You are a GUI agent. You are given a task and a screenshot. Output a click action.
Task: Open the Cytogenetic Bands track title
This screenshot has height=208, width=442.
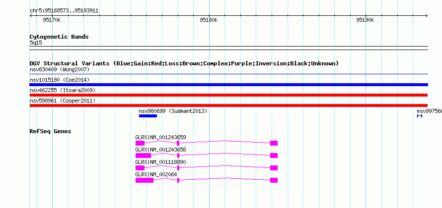click(59, 37)
